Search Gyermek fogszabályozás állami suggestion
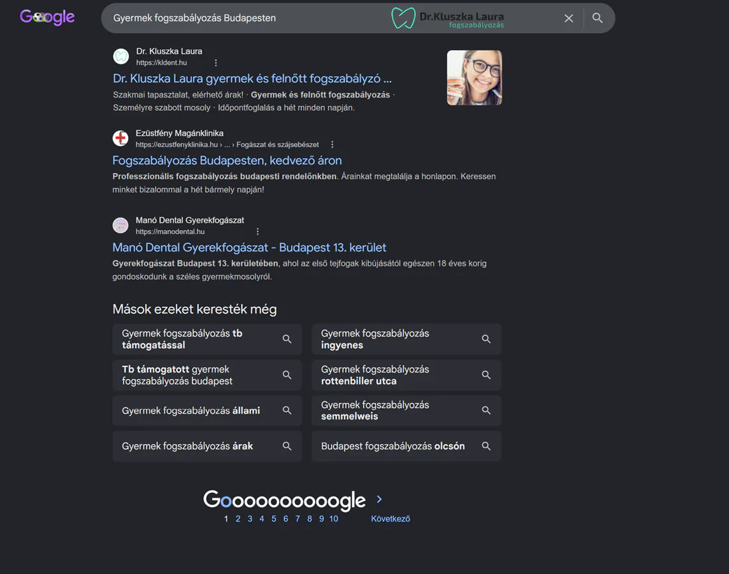The width and height of the screenshot is (729, 574). pos(207,410)
